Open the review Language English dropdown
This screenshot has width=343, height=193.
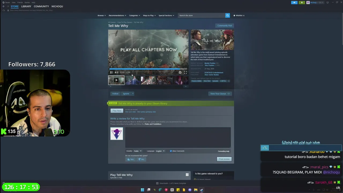pyautogui.click(x=160, y=151)
